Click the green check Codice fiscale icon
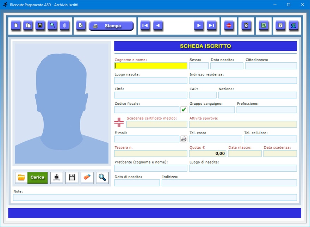 click(184, 110)
